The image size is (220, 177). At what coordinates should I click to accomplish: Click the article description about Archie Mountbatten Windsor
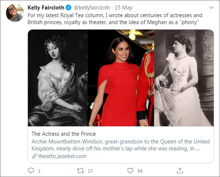click(x=121, y=145)
